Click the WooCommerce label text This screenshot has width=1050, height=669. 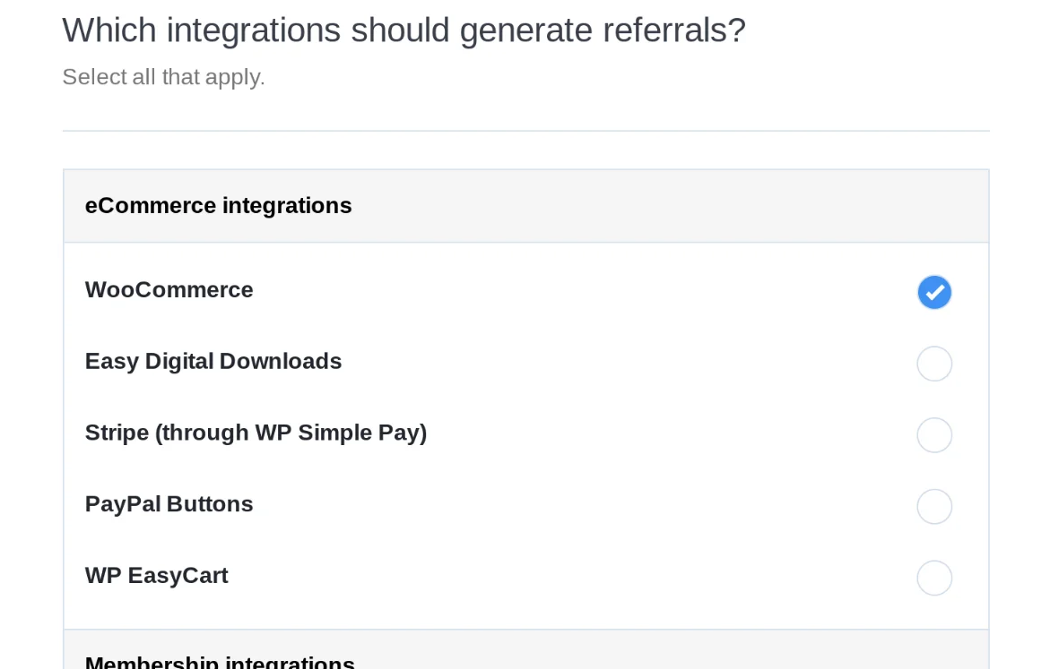[169, 289]
